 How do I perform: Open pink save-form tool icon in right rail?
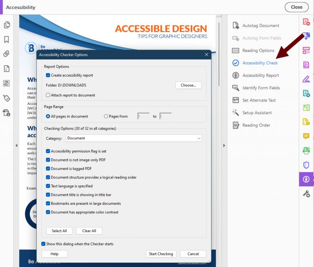click(x=306, y=65)
